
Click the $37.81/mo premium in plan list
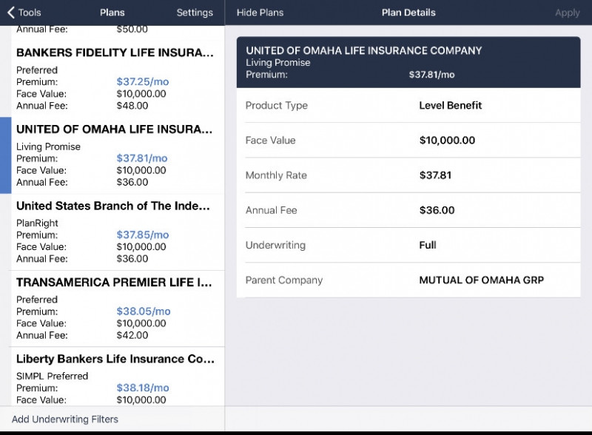[142, 158]
